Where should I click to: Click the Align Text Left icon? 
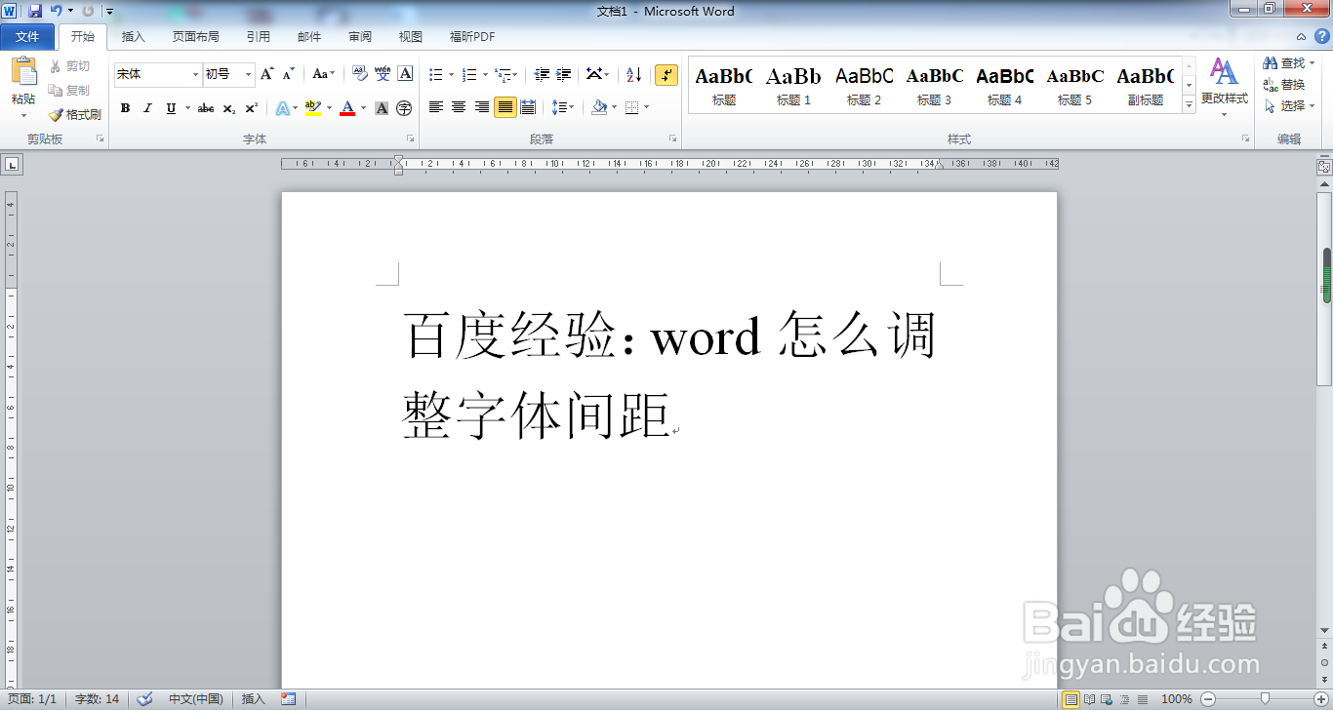click(436, 107)
